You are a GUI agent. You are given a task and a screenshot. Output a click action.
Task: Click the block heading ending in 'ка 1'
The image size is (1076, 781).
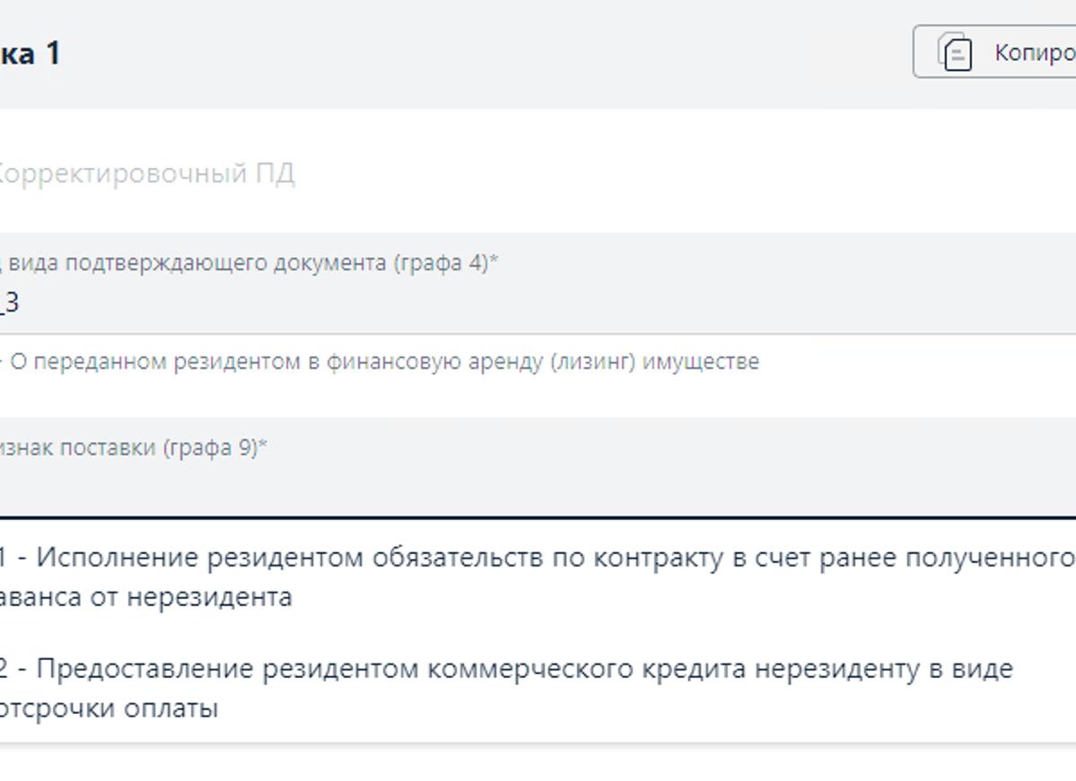[31, 54]
